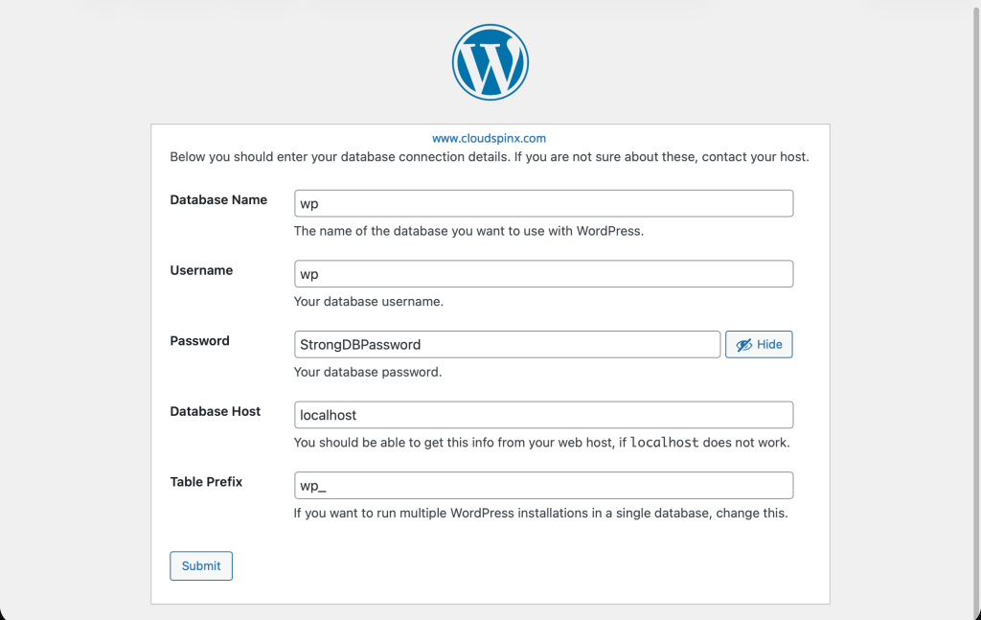Screen dimensions: 981x620
Task: Click the bold "Password" label
Action: tap(199, 341)
